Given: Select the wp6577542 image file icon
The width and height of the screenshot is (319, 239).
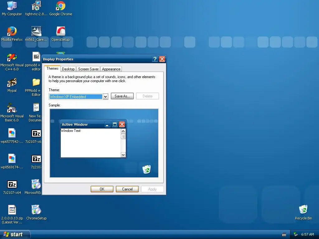Looking at the screenshot, I should pos(12,136).
